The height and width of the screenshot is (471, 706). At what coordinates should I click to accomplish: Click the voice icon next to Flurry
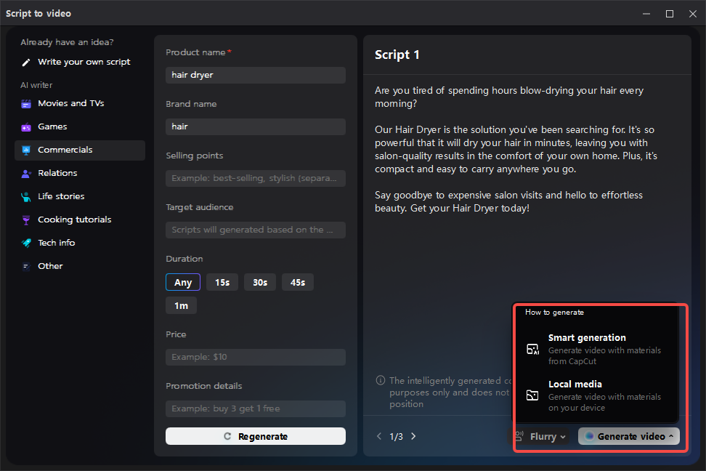pyautogui.click(x=519, y=436)
